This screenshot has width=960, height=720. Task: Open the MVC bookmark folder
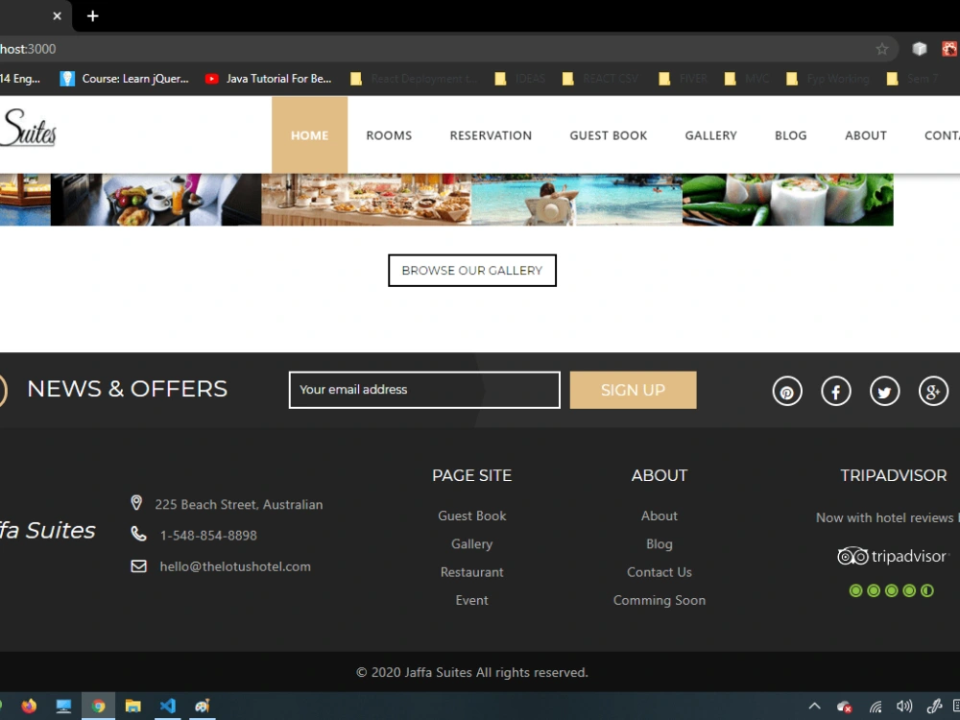[x=746, y=79]
